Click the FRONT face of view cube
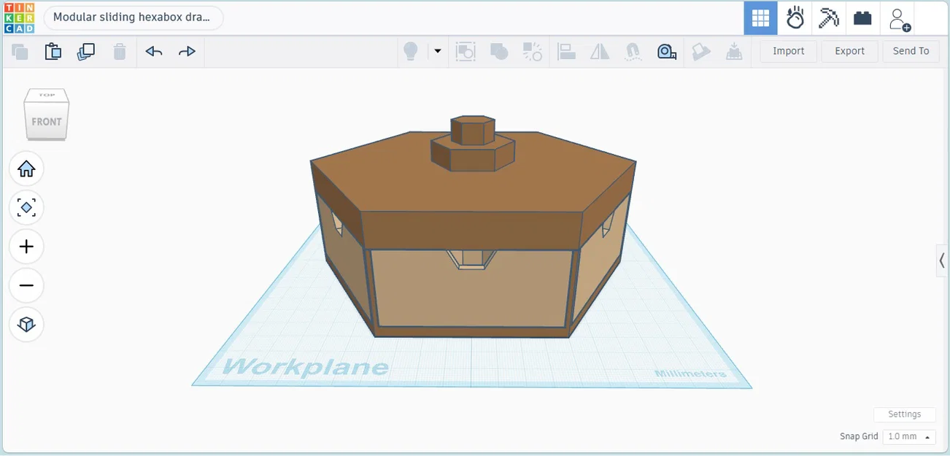The height and width of the screenshot is (456, 950). pos(47,121)
